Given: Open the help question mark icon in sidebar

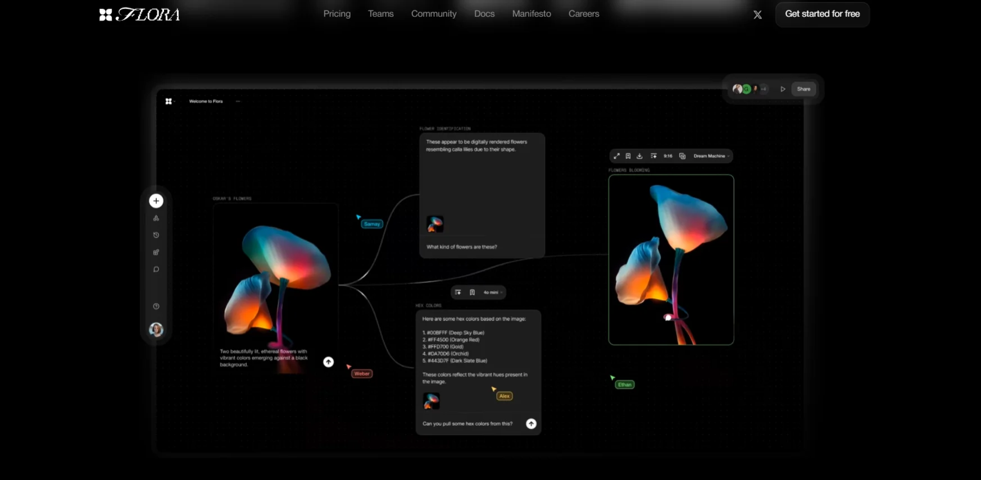Looking at the screenshot, I should [156, 307].
